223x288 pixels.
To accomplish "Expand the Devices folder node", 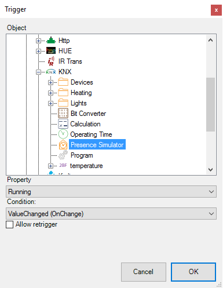I will [x=50, y=82].
